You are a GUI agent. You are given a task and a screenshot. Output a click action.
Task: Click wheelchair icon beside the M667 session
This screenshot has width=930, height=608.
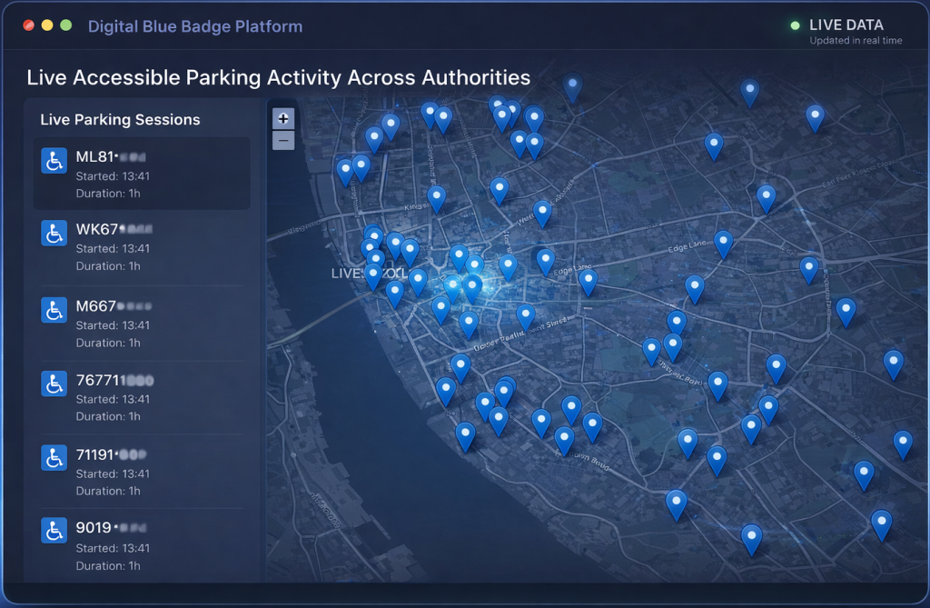tap(54, 310)
